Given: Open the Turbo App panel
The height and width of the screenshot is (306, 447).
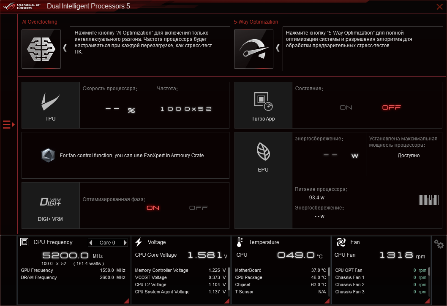Looking at the screenshot, I should [x=263, y=105].
